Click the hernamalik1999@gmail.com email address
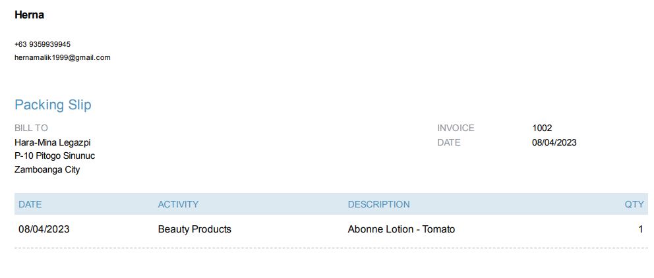Viewport: 654px width, 278px height. click(x=62, y=57)
